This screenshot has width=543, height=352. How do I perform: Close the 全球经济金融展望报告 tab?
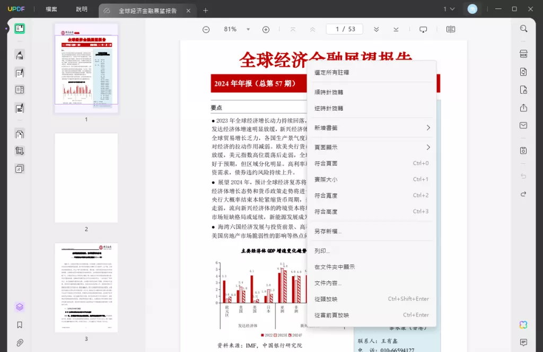[188, 11]
